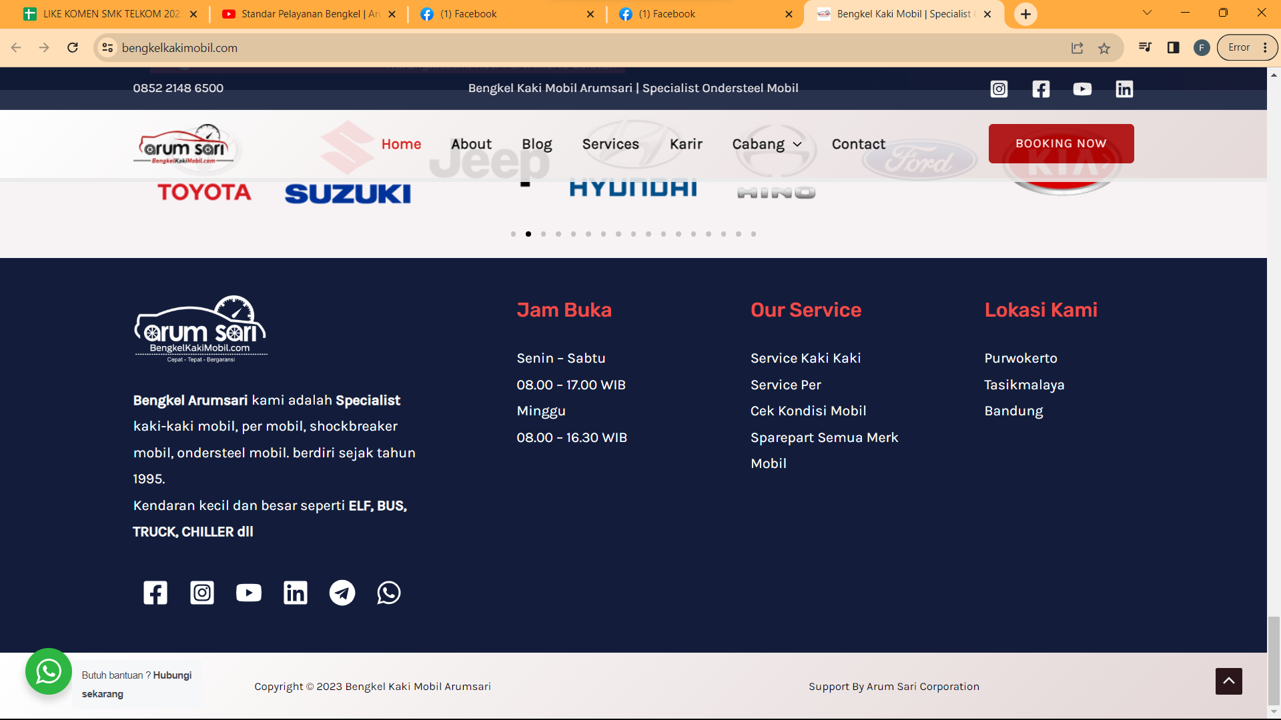Expand the Cabang dropdown menu
Viewport: 1281px width, 720px height.
[767, 144]
